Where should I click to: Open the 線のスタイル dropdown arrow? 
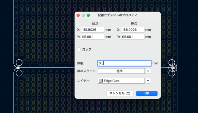(x=148, y=71)
